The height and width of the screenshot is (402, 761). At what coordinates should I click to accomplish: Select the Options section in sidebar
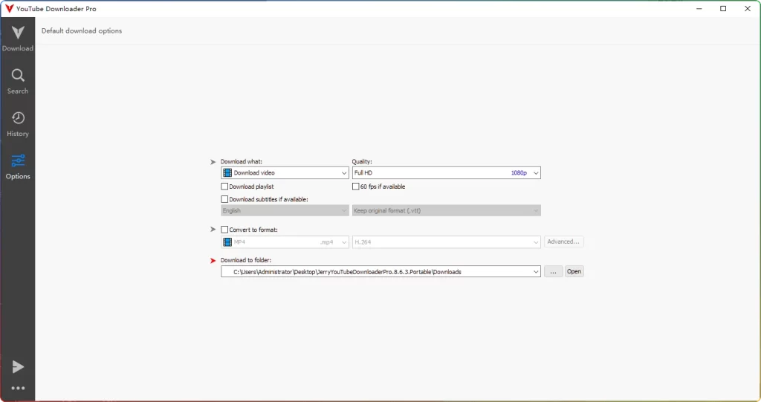pos(18,166)
